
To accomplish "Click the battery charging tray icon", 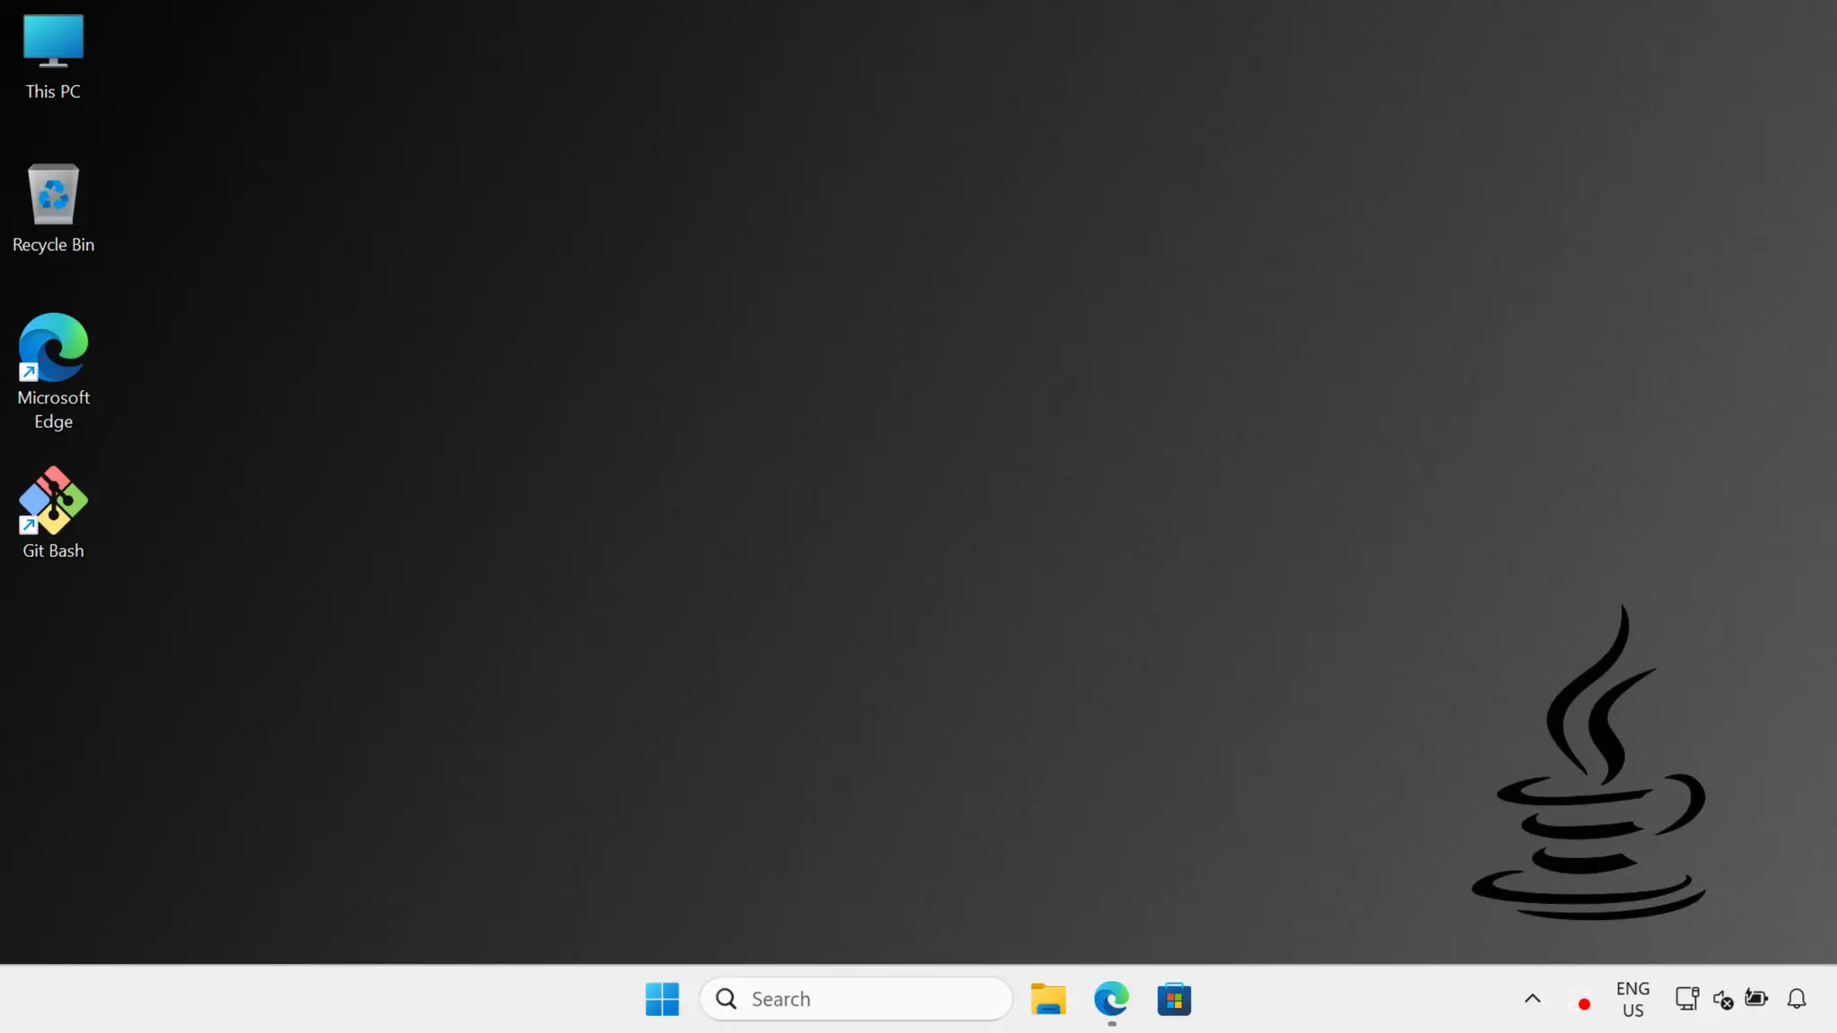I will [1756, 998].
